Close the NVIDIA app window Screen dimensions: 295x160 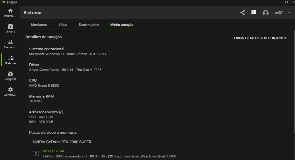293,2
